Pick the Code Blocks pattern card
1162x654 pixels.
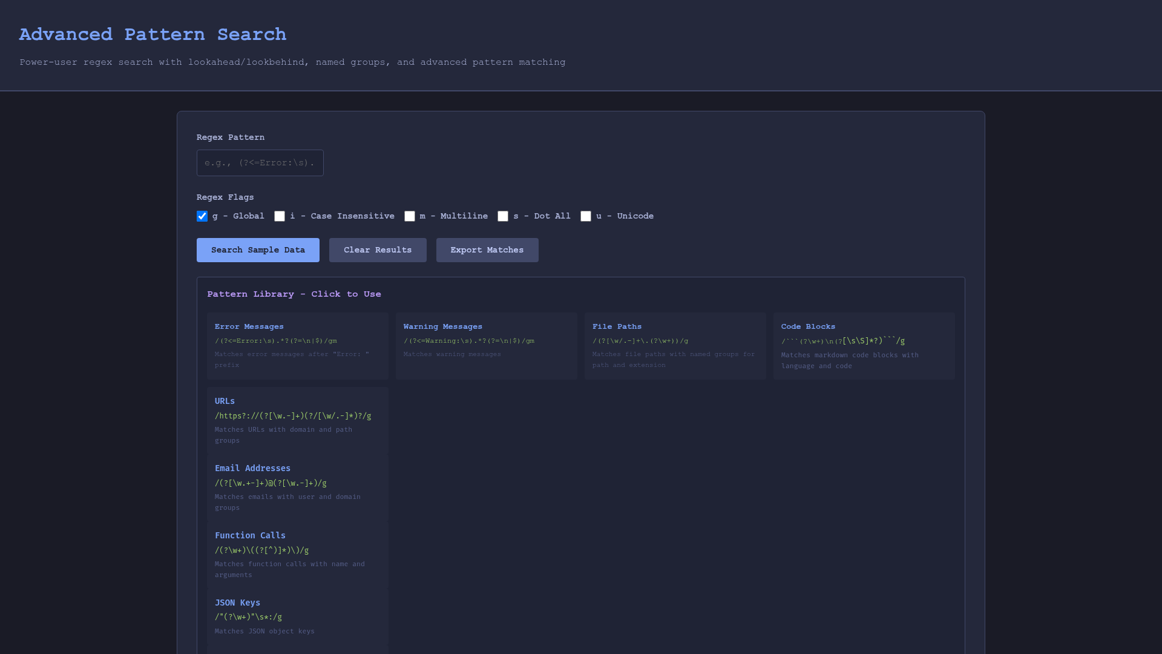pos(864,346)
